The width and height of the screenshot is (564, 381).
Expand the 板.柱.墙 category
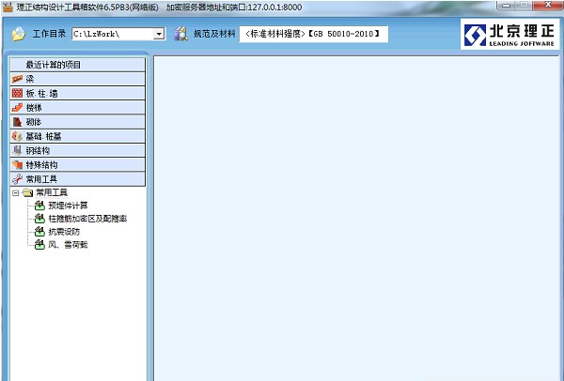pos(78,93)
